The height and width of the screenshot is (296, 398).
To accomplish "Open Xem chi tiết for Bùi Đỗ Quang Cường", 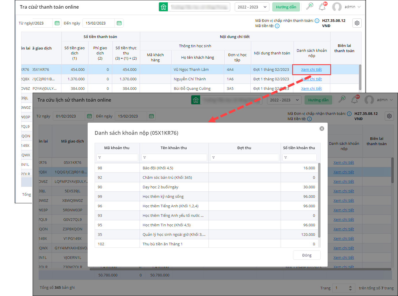I will click(311, 88).
